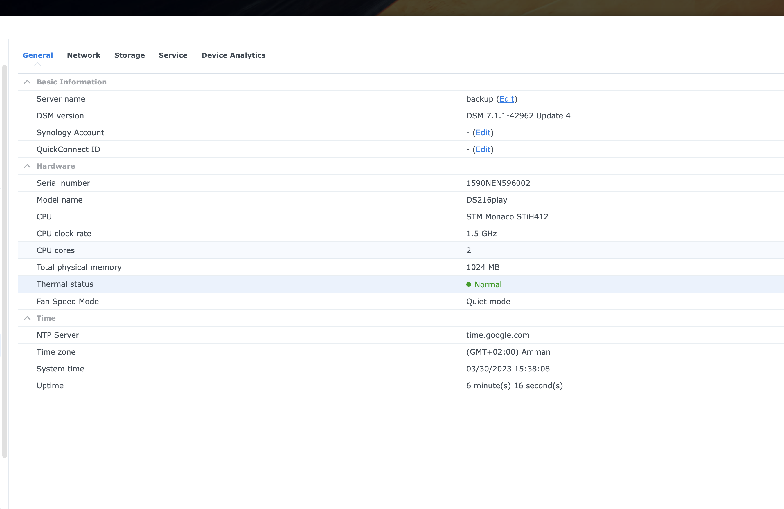Select the CPU cores row
The image size is (784, 509).
coord(56,250)
